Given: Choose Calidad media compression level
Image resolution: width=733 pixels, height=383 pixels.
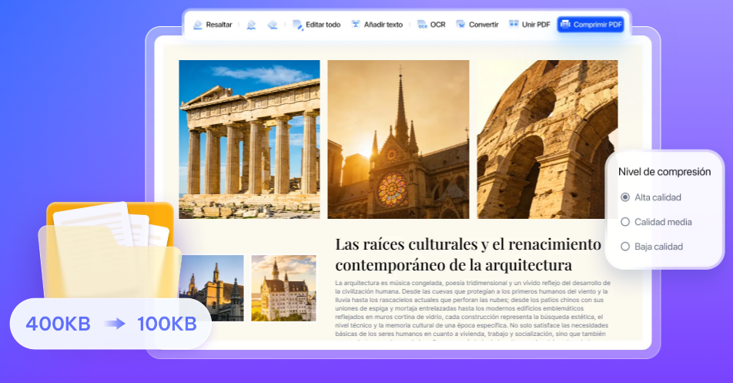Looking at the screenshot, I should (625, 222).
